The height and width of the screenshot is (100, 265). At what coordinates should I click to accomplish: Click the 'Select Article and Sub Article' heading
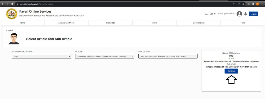[49, 39]
